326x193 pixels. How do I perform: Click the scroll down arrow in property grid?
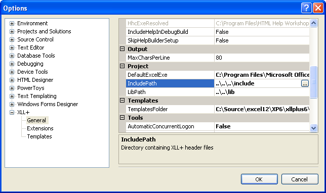[x=313, y=128]
